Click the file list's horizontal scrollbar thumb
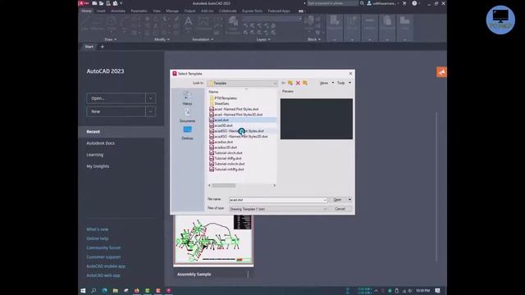 tap(224, 185)
